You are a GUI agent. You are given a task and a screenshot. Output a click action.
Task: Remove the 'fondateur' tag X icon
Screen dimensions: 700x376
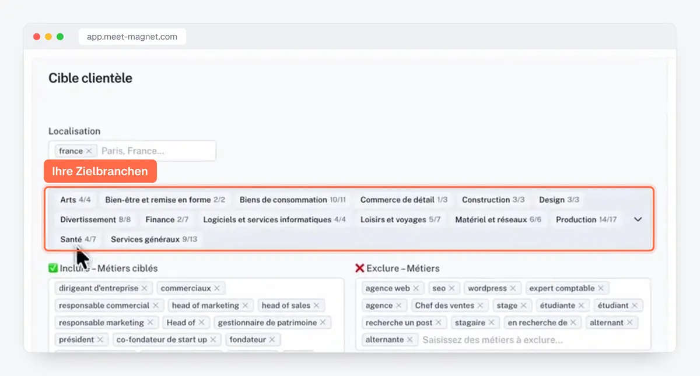click(272, 339)
